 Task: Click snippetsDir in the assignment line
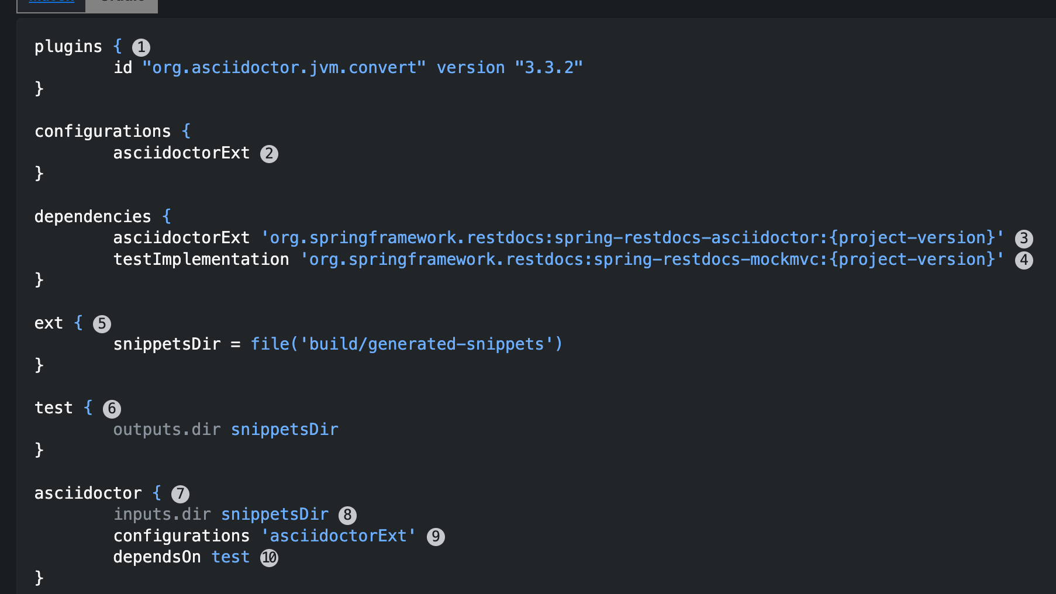(167, 344)
